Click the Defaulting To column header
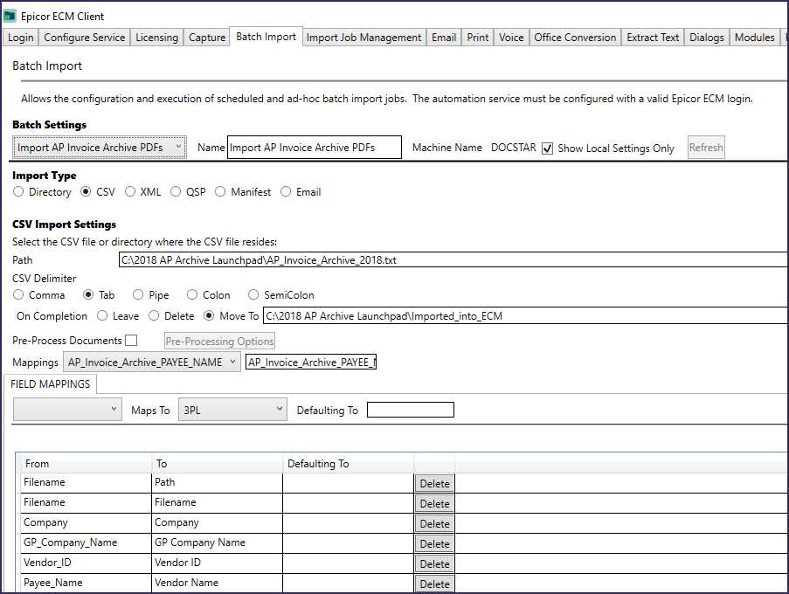The height and width of the screenshot is (594, 789). click(x=349, y=464)
